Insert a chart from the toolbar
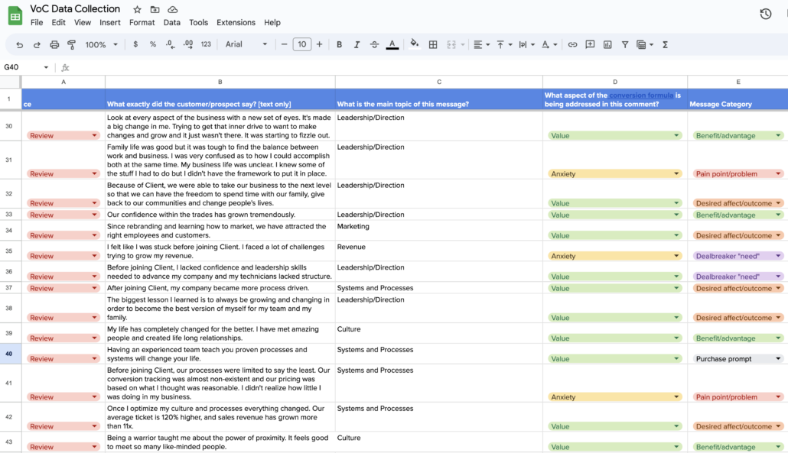The height and width of the screenshot is (453, 788). click(607, 44)
